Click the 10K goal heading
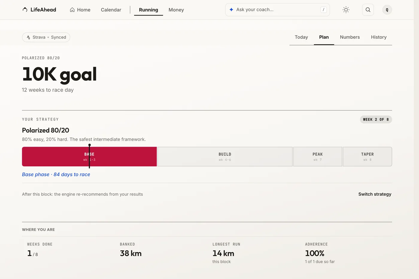This screenshot has height=279, width=419. click(59, 74)
